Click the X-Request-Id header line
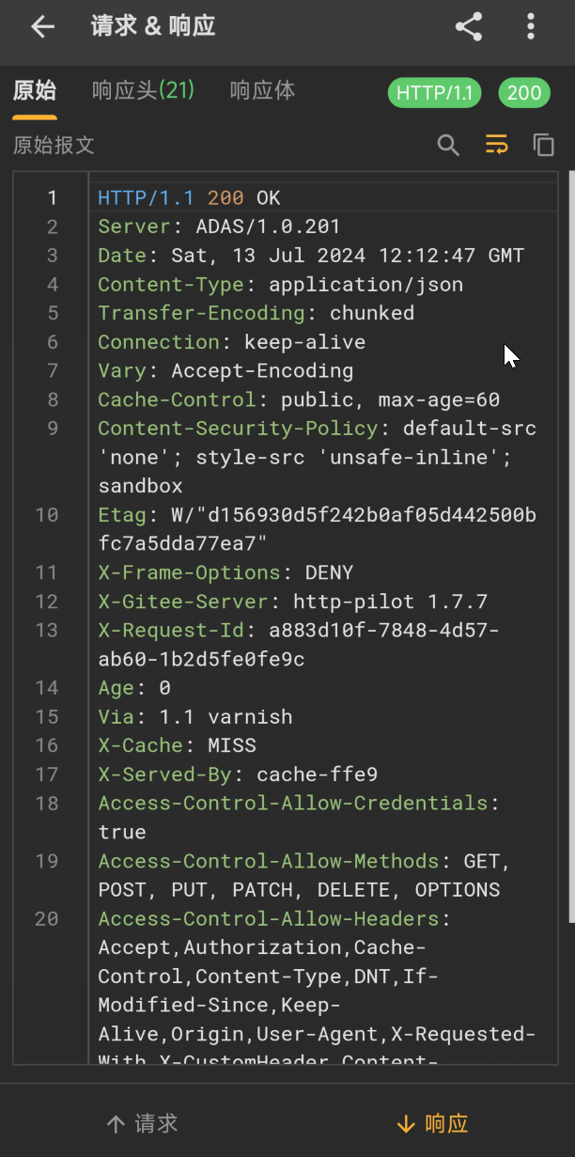This screenshot has width=575, height=1157. coord(299,645)
